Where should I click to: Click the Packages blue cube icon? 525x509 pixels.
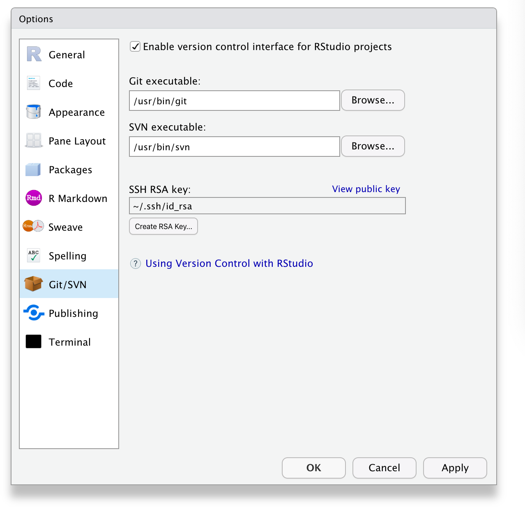[x=33, y=169]
